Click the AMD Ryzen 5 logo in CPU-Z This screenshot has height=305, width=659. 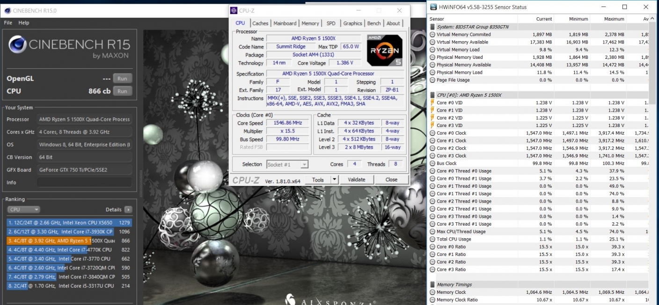click(x=385, y=50)
